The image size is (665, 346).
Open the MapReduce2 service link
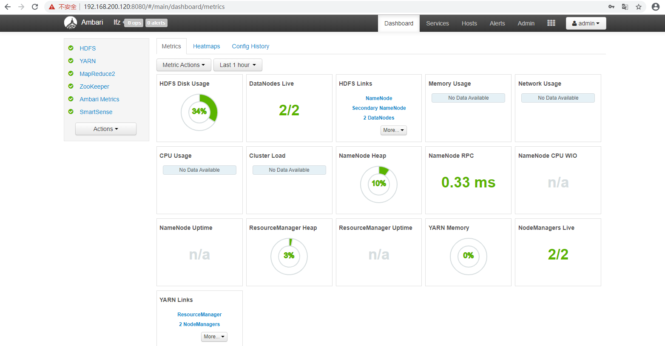(x=97, y=74)
